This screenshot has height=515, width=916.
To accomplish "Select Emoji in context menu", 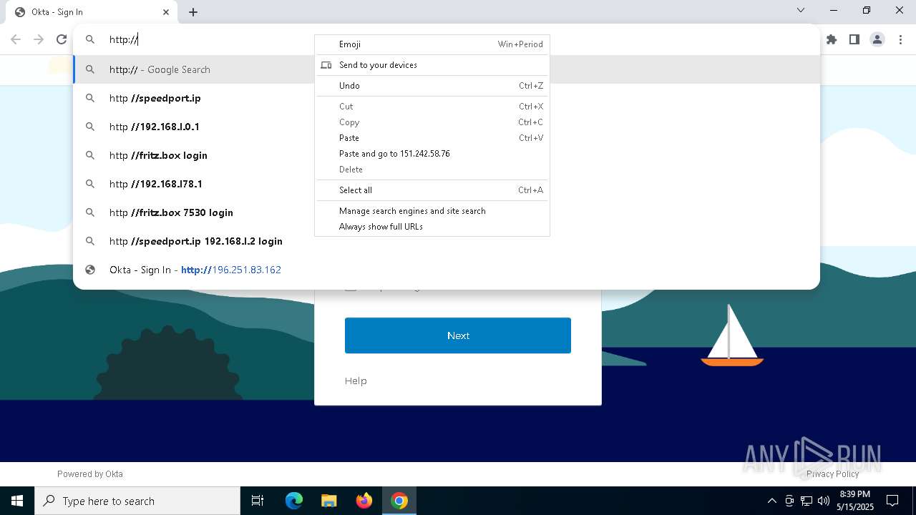I will click(x=432, y=44).
